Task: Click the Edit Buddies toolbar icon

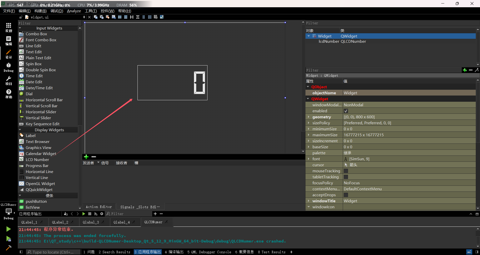Action: tap(107, 17)
